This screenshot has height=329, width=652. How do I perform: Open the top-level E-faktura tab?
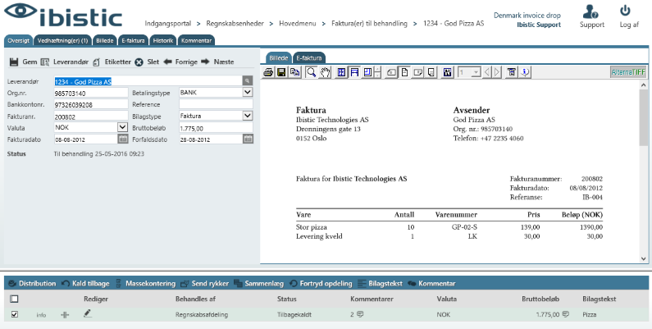(134, 41)
